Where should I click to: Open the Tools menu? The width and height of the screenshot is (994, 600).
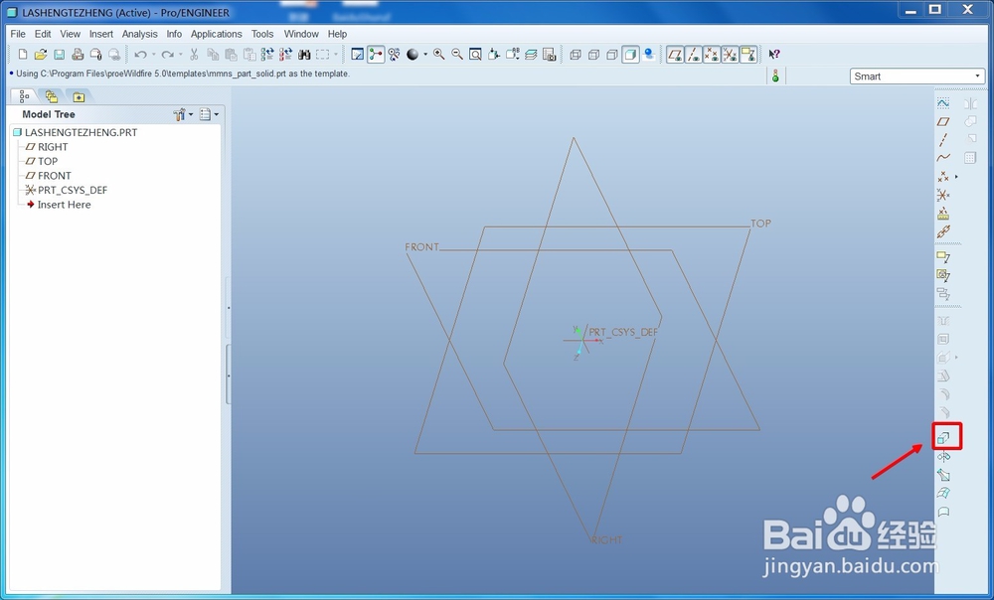262,34
